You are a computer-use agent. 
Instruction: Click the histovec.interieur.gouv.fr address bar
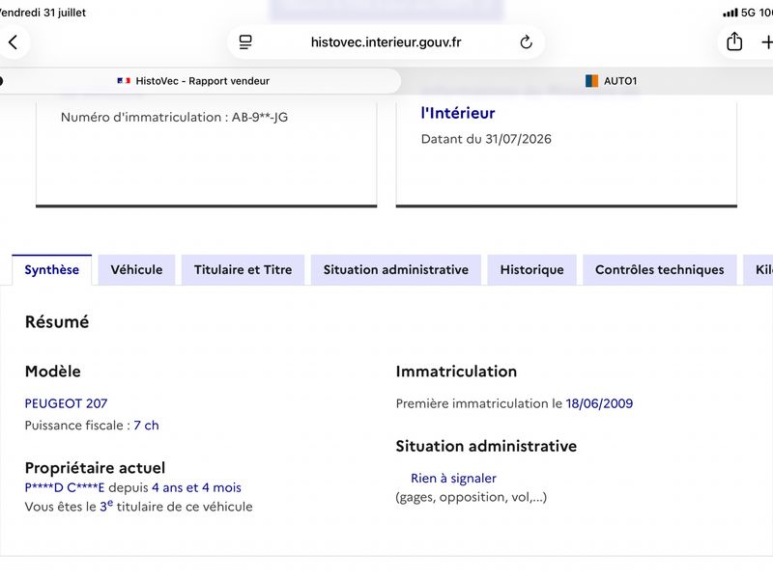point(386,42)
